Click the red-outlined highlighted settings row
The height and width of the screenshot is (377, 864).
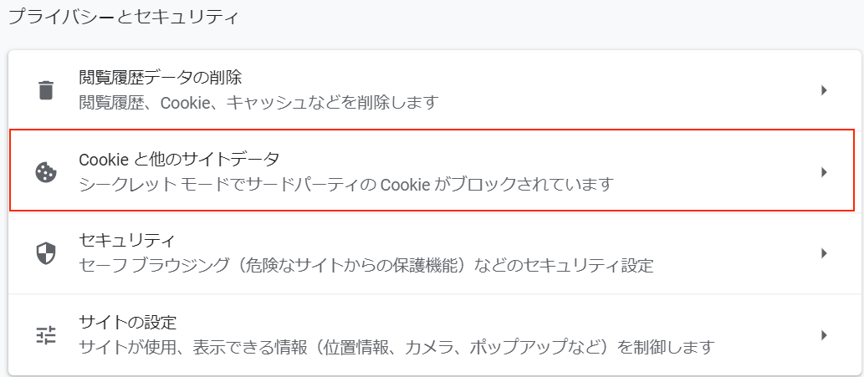432,171
